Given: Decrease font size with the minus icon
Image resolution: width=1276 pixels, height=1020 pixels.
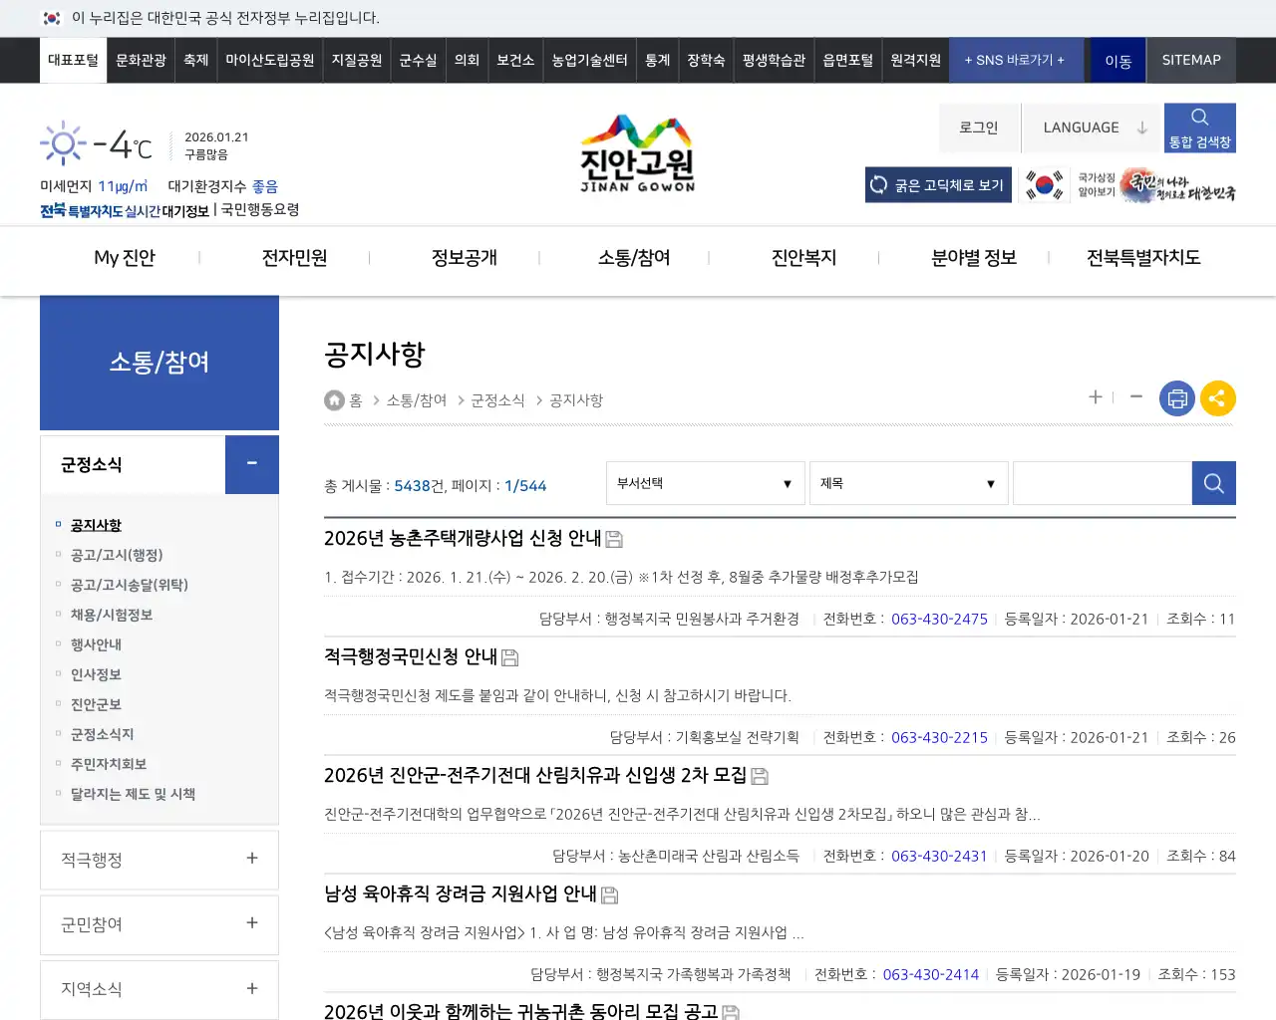Looking at the screenshot, I should coord(1135,397).
